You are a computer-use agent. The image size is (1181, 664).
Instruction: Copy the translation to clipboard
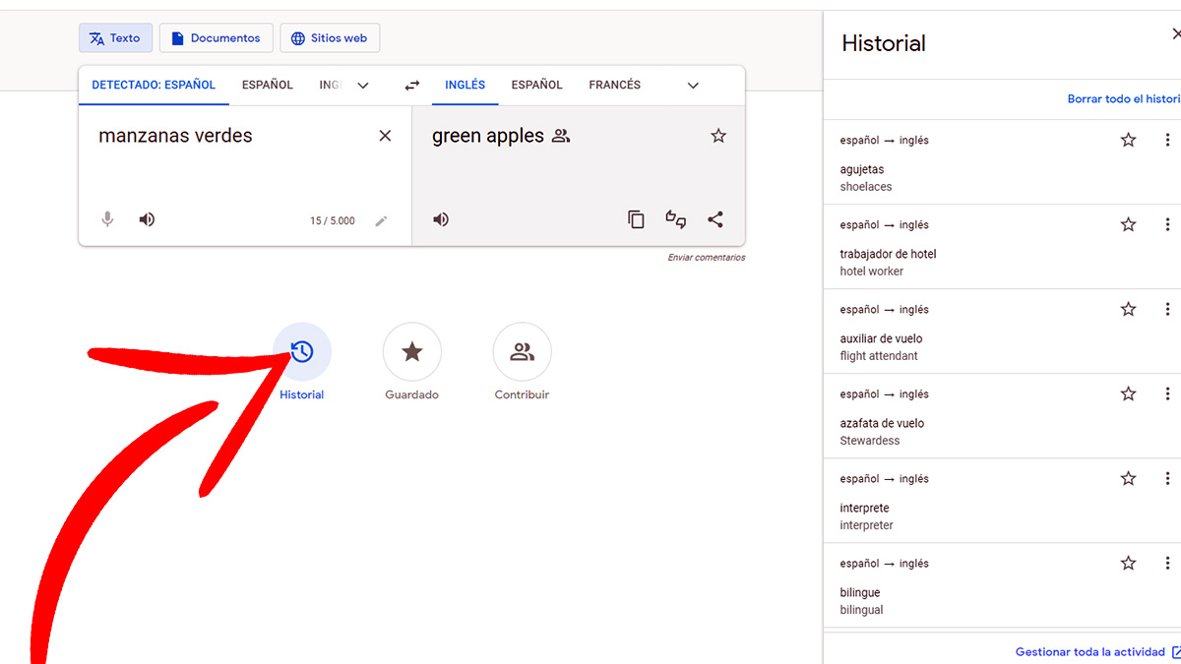click(637, 219)
